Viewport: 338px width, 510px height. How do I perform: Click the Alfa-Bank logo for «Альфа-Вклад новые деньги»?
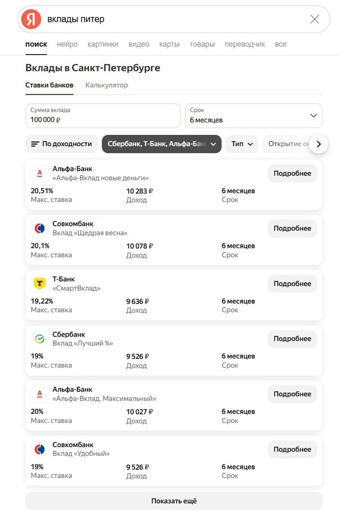click(40, 173)
